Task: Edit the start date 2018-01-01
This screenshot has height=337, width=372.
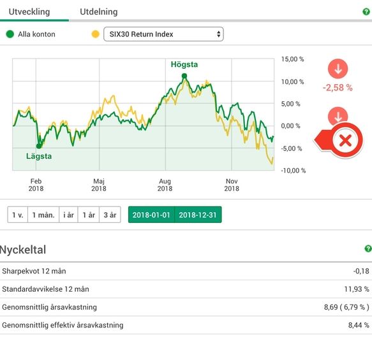Action: point(151,215)
